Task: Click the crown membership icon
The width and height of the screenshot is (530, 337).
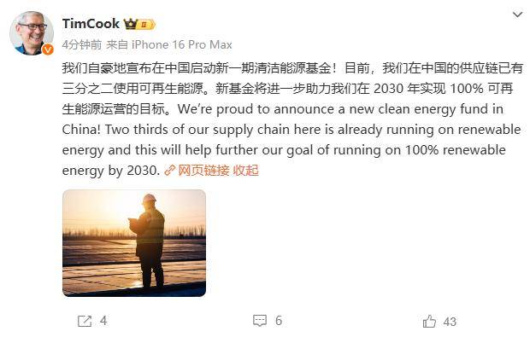Action: tap(131, 24)
